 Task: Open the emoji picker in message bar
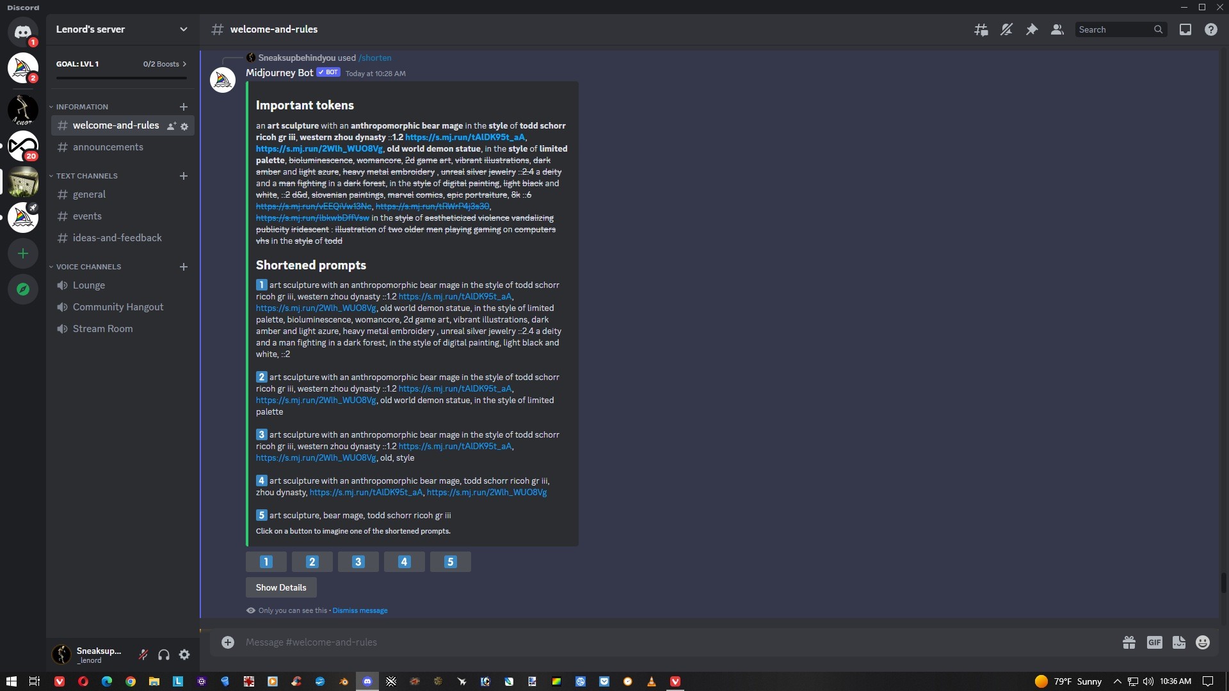(1203, 642)
